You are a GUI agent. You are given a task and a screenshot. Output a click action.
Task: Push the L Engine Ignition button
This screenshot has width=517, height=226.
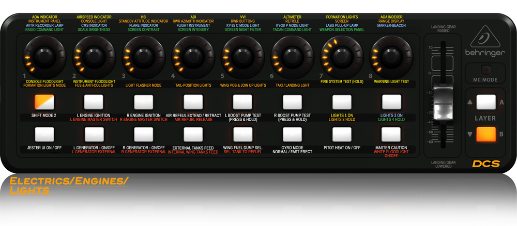coord(94,102)
